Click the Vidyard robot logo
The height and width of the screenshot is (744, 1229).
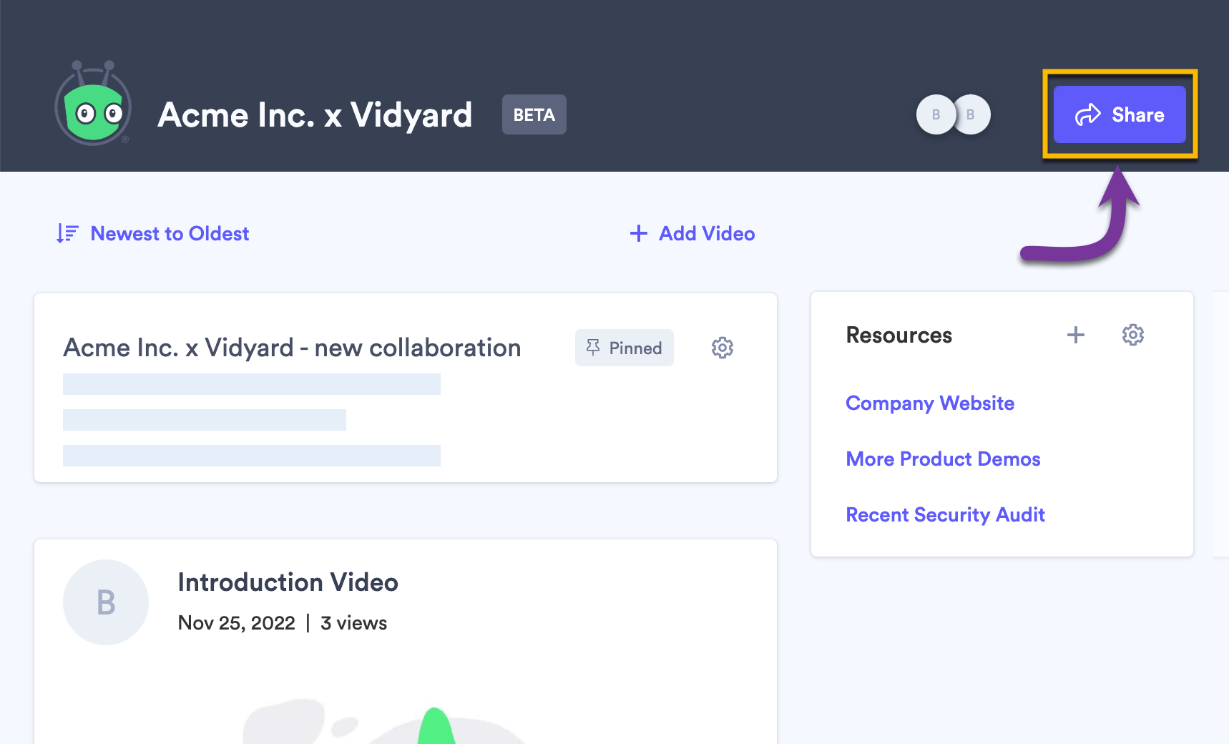click(x=93, y=104)
